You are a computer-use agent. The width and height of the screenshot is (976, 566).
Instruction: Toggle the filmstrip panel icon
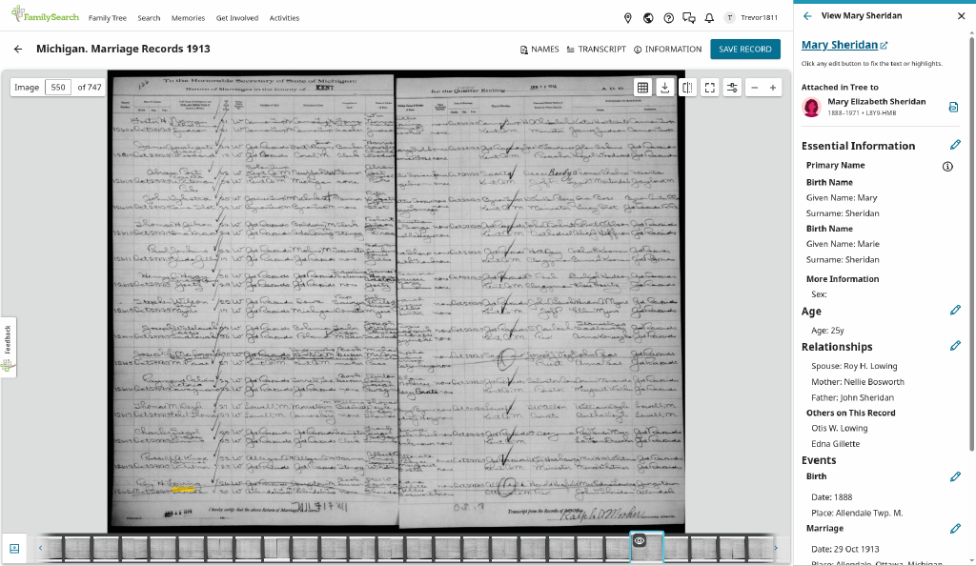click(14, 548)
